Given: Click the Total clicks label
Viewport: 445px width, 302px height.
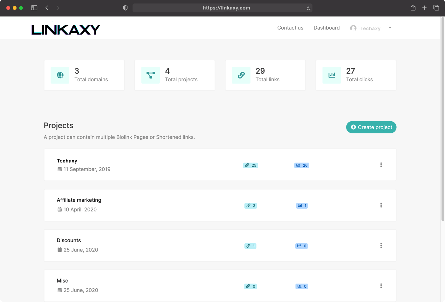Looking at the screenshot, I should [x=359, y=80].
